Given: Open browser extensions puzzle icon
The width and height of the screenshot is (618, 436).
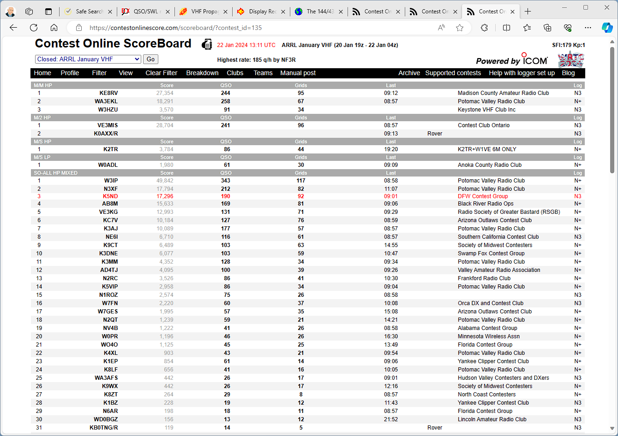Looking at the screenshot, I should coord(484,28).
